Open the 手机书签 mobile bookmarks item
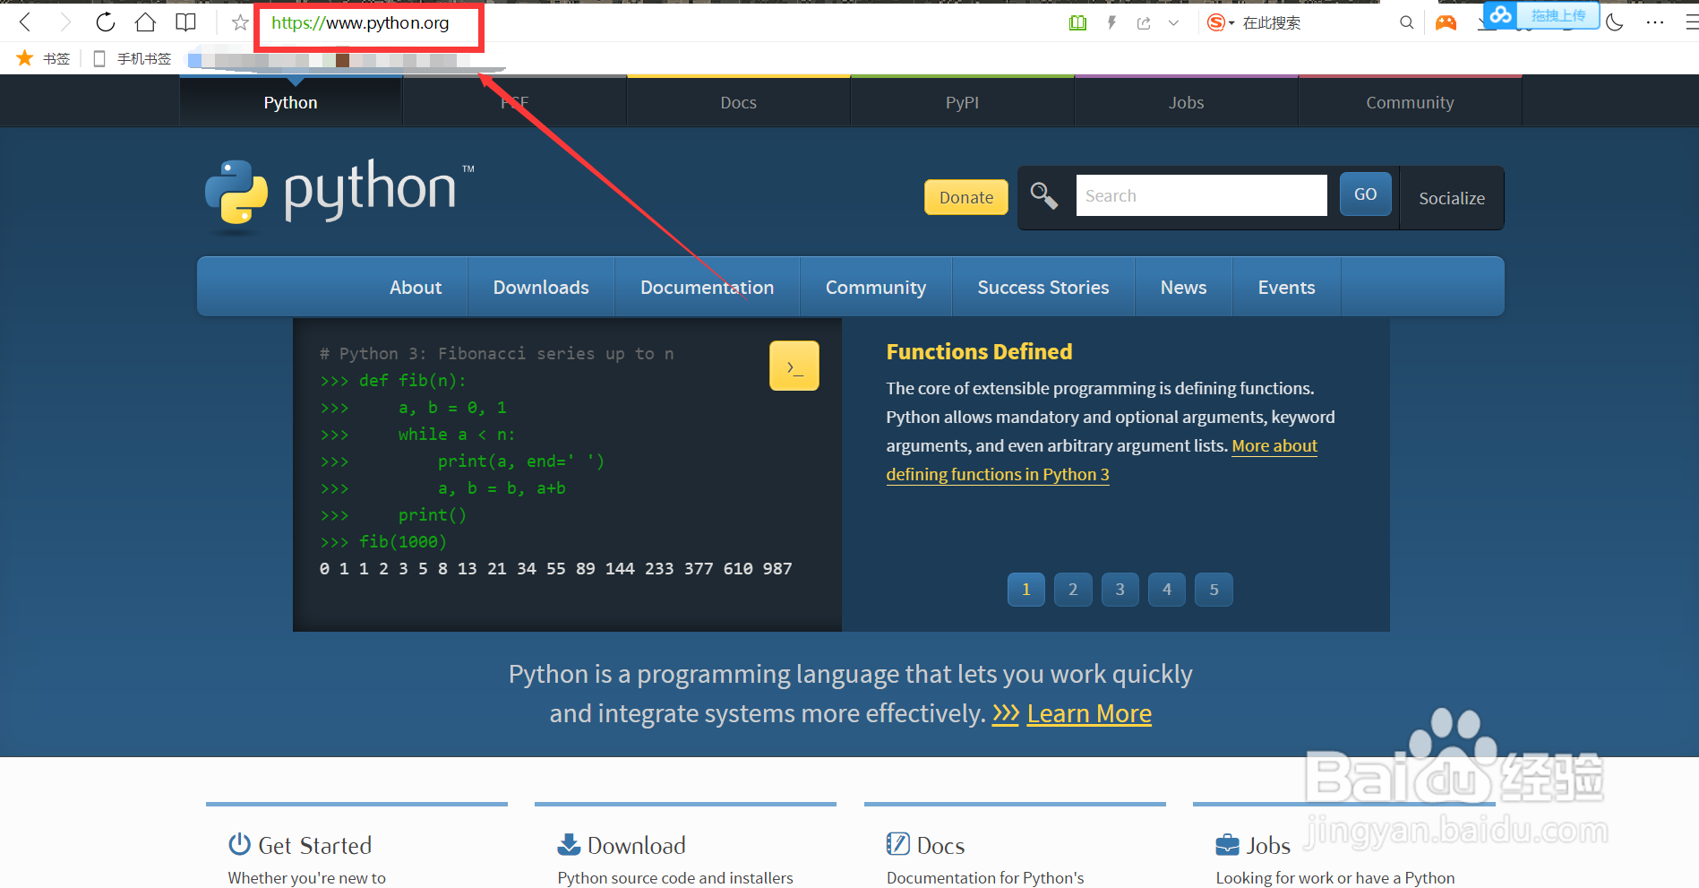The image size is (1699, 888). (x=133, y=58)
